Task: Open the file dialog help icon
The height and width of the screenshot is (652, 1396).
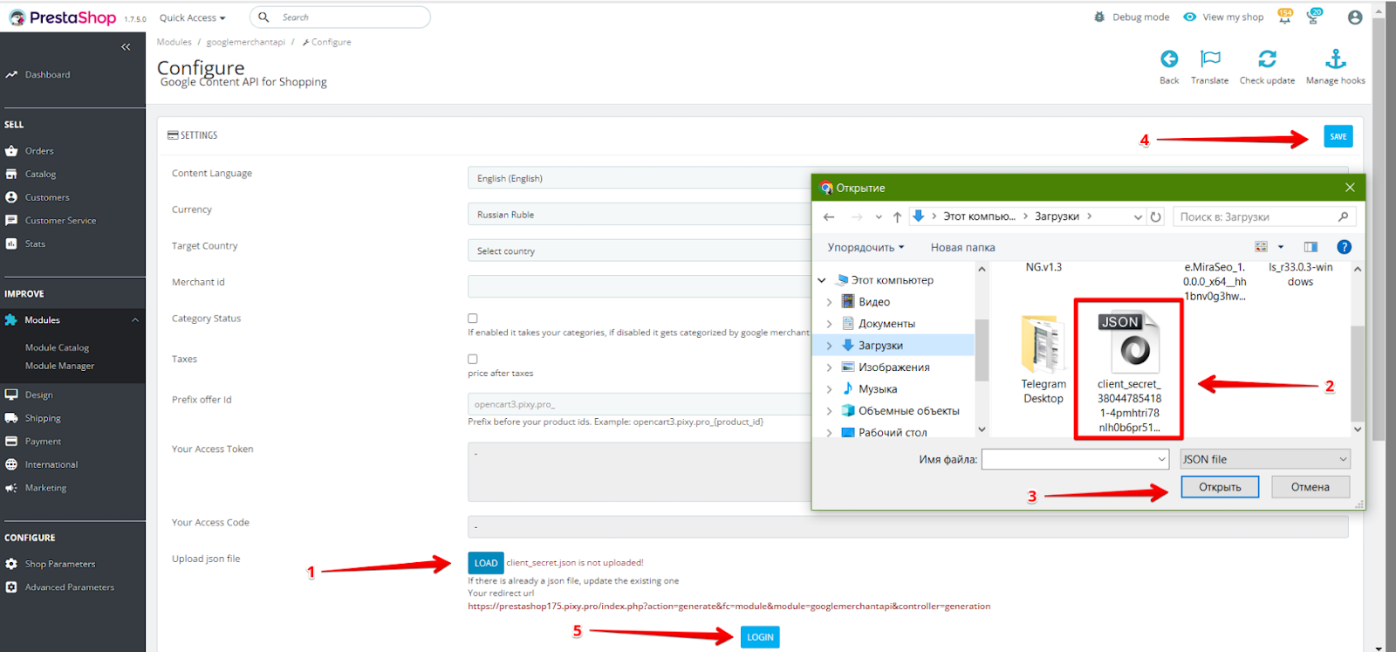Action: tap(1345, 247)
